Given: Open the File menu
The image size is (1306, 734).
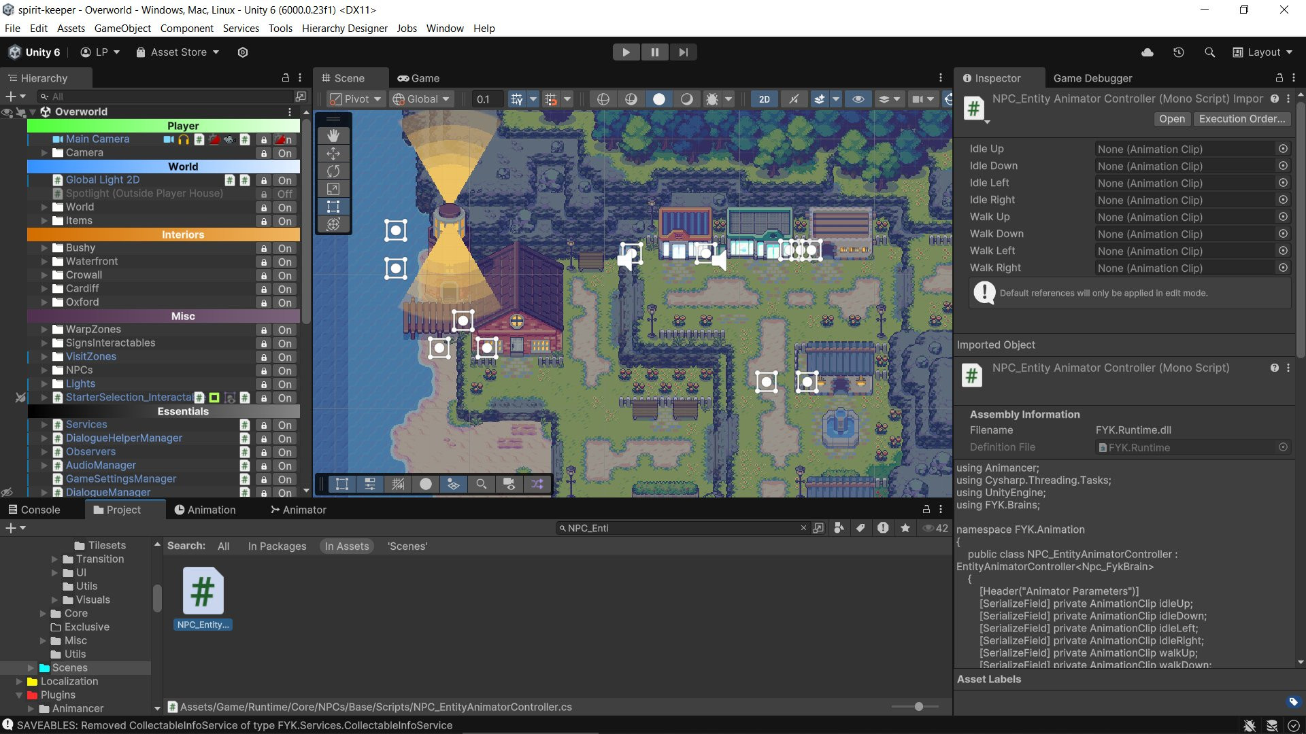Looking at the screenshot, I should [12, 29].
